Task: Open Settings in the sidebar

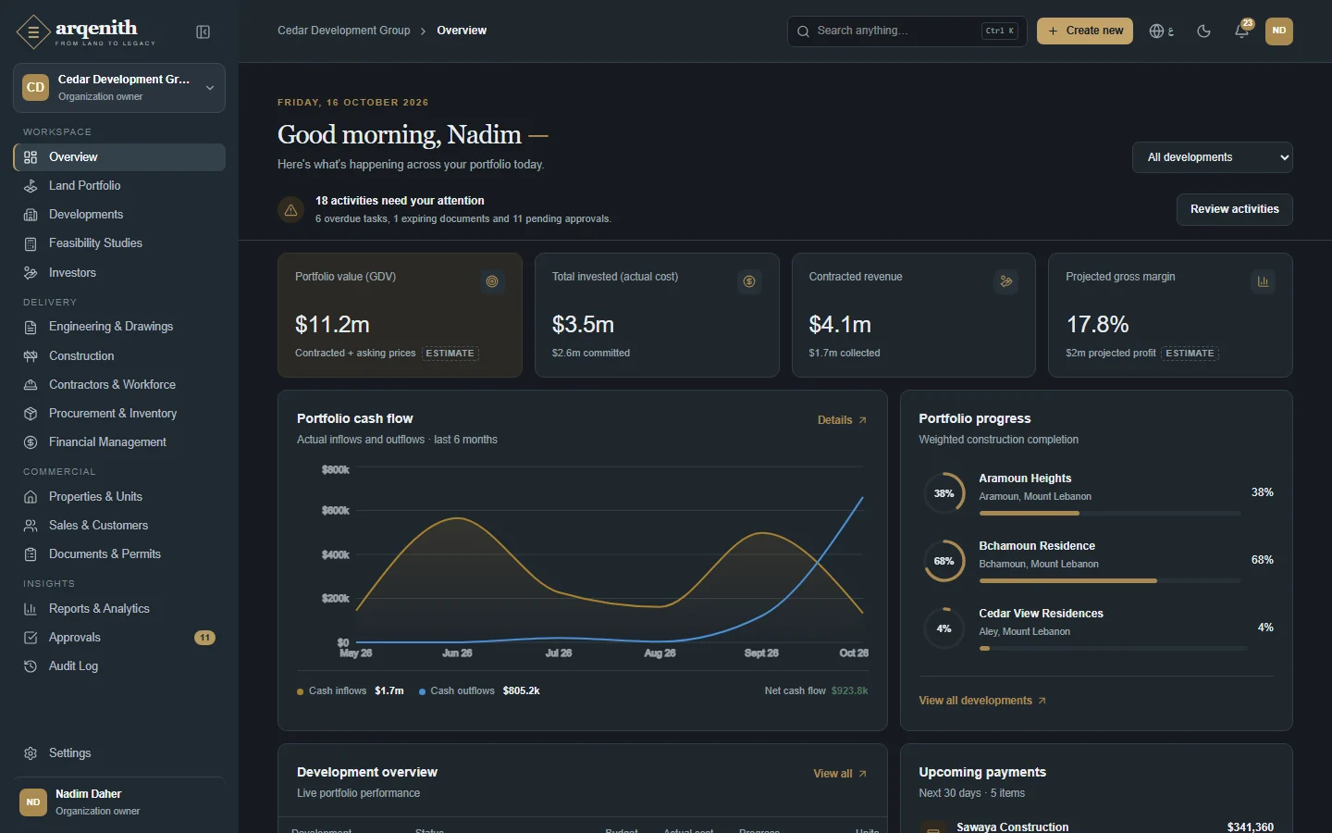Action: 119,753
